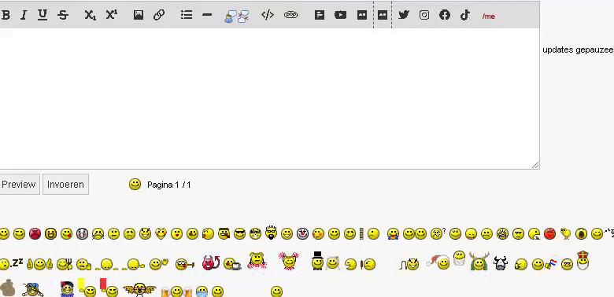Apply strikethrough formatting
This screenshot has width=614, height=297.
click(x=63, y=15)
